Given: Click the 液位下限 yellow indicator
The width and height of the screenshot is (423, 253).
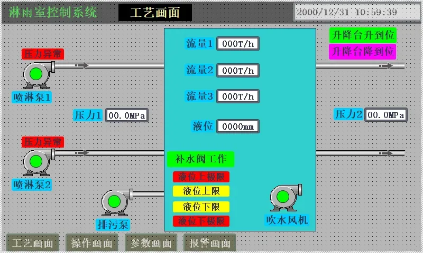Looking at the screenshot, I should tap(201, 207).
